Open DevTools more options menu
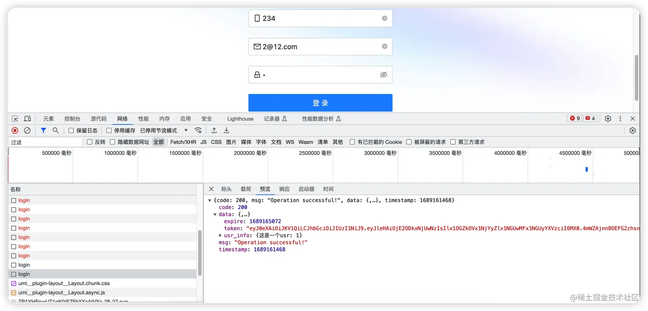This screenshot has width=648, height=311. tap(620, 119)
